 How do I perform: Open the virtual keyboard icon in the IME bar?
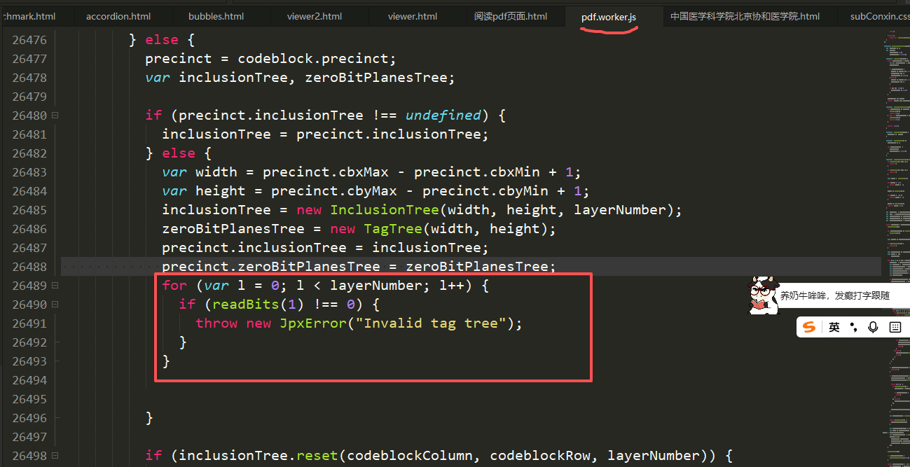pos(895,327)
